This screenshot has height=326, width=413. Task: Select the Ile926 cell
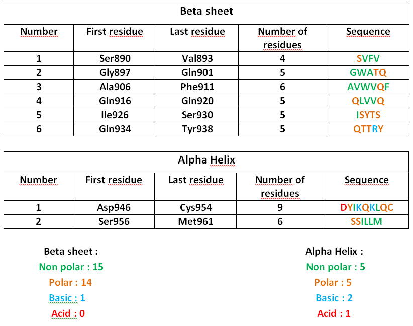[115, 115]
